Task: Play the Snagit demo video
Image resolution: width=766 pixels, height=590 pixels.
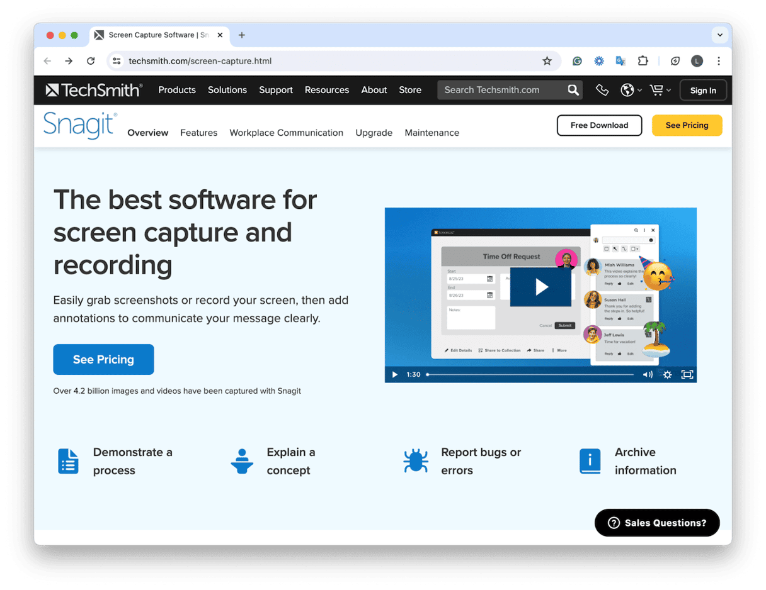Action: (x=540, y=286)
